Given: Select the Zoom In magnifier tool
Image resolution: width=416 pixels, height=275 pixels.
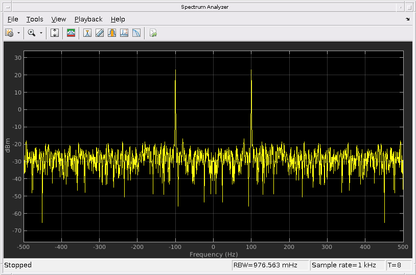Looking at the screenshot, I should point(32,33).
